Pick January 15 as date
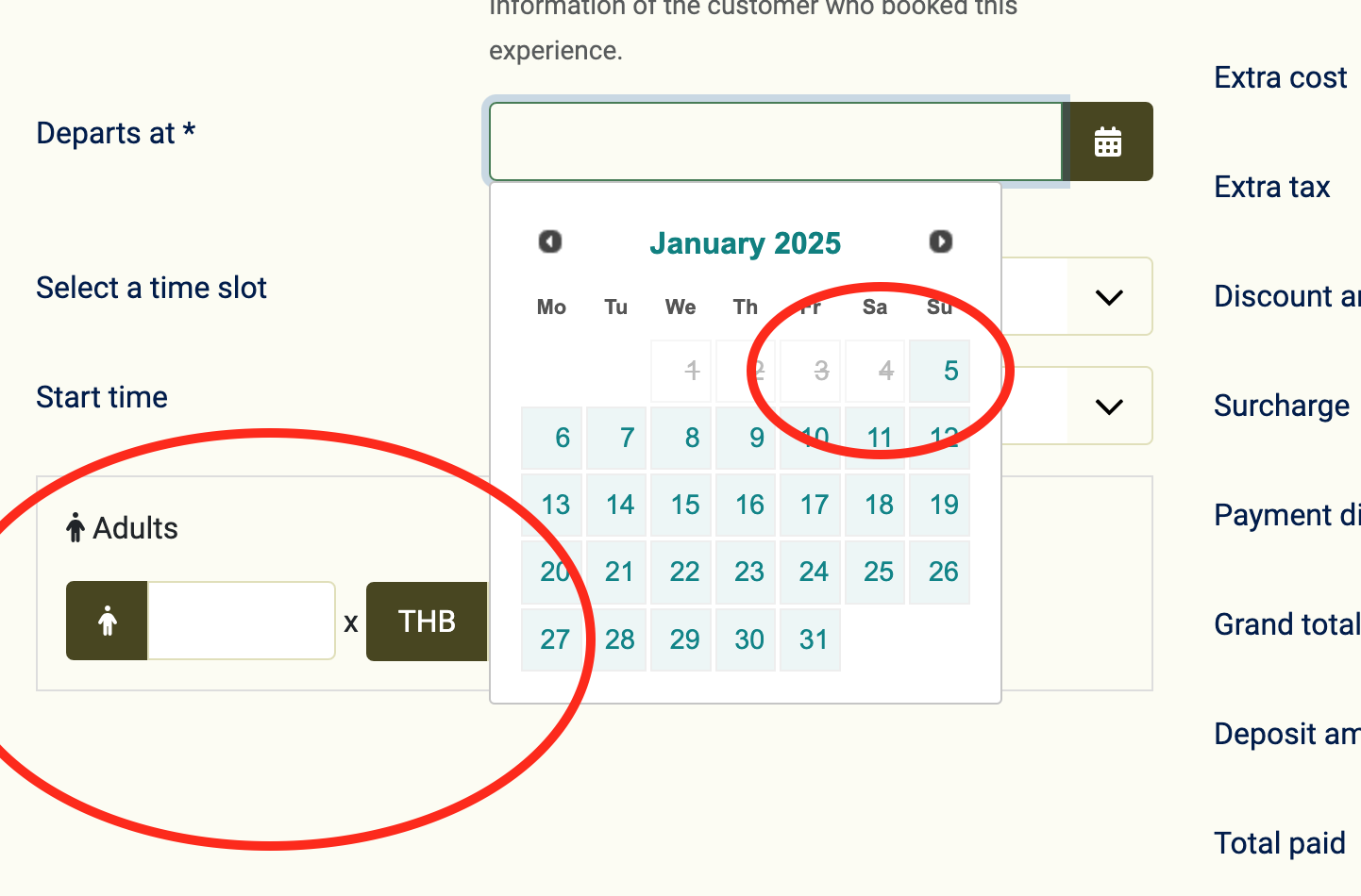This screenshot has width=1361, height=896. pos(681,505)
